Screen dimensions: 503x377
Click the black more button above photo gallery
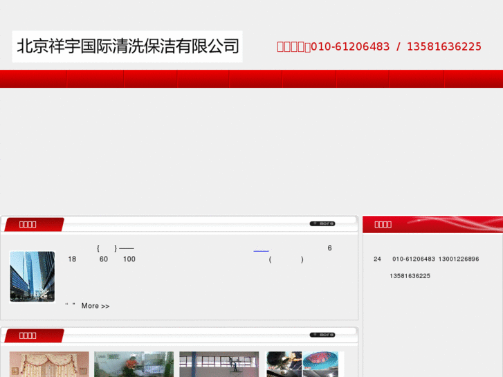tap(322, 335)
